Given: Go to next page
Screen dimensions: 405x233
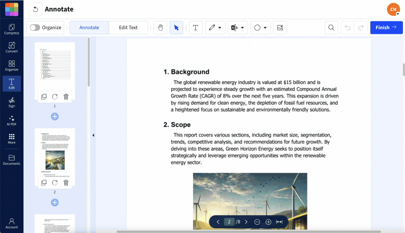Looking at the screenshot, I should 246,222.
